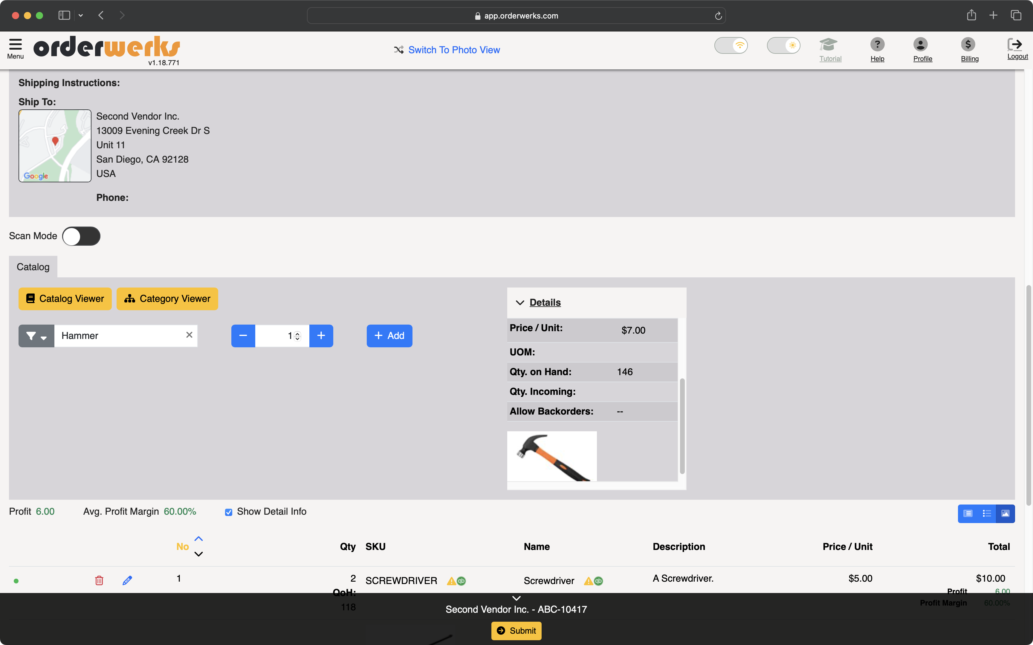Screen dimensions: 1033x645
Task: Click the SKU column header
Action: tap(375, 546)
